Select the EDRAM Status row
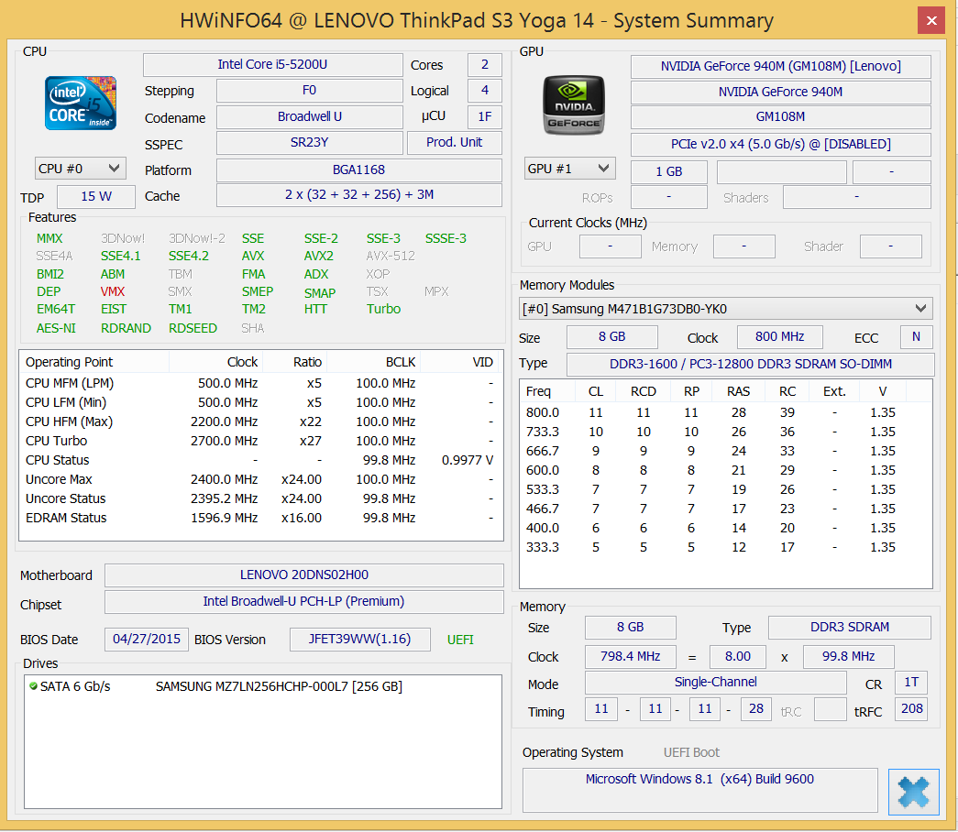Image resolution: width=958 pixels, height=832 pixels. click(x=260, y=518)
